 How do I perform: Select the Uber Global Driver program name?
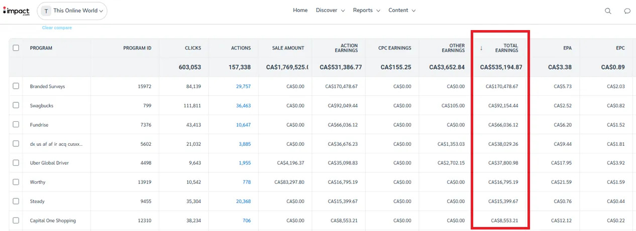coord(49,163)
